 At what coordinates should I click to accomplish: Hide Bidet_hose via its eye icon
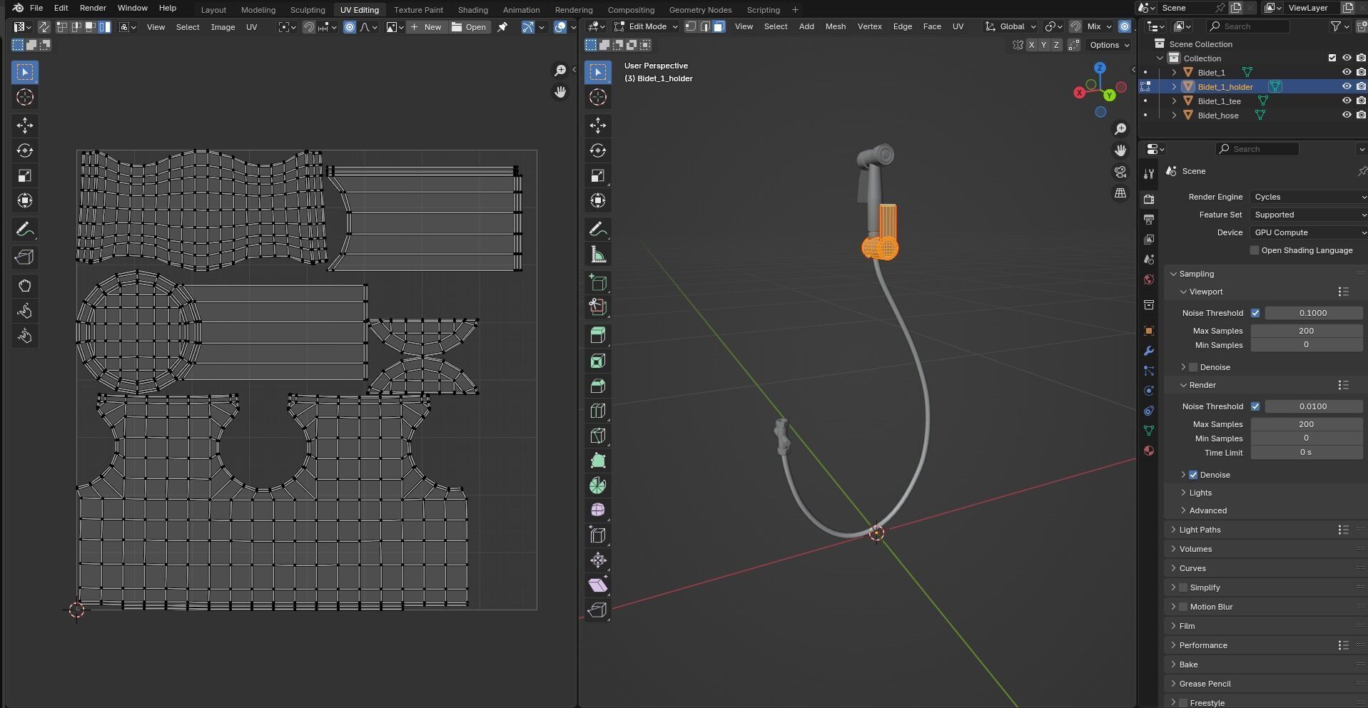[x=1347, y=115]
